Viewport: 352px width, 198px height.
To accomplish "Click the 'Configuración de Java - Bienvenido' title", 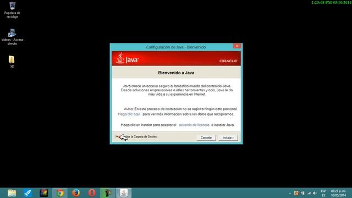I will point(176,47).
